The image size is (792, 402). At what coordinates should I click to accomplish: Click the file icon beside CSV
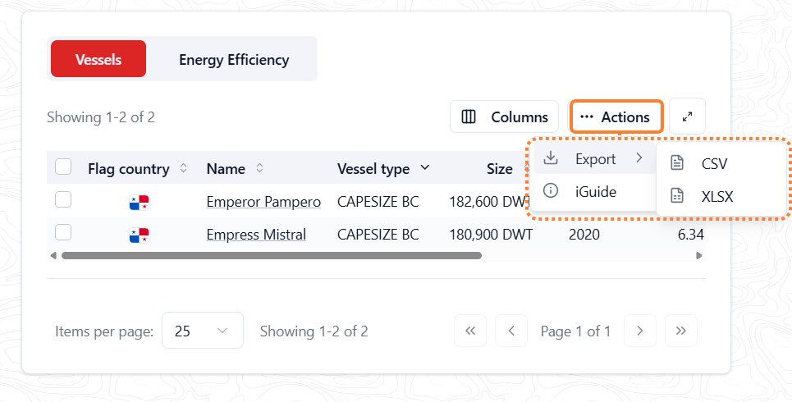(677, 162)
